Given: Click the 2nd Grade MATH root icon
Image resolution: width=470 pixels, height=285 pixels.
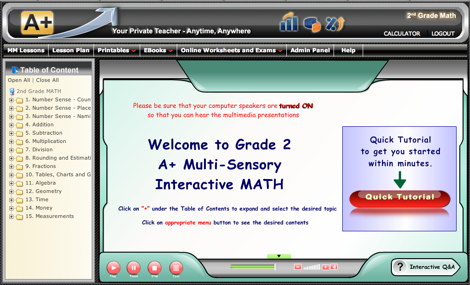Looking at the screenshot, I should pyautogui.click(x=12, y=92).
